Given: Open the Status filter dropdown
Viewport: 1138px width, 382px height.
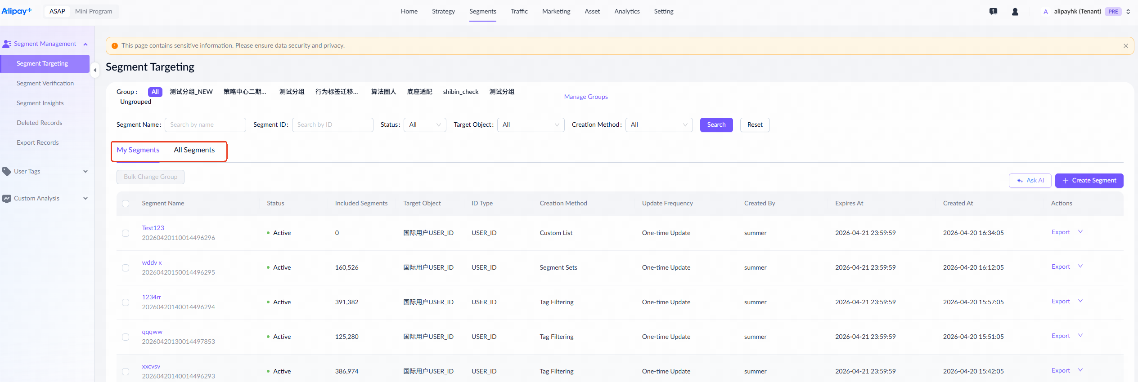Looking at the screenshot, I should (x=424, y=125).
